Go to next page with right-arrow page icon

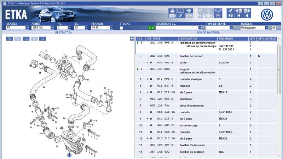click(247, 11)
